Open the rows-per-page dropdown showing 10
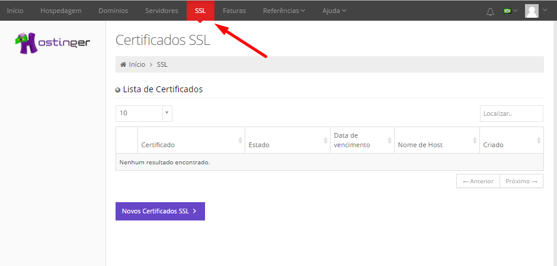 click(144, 113)
